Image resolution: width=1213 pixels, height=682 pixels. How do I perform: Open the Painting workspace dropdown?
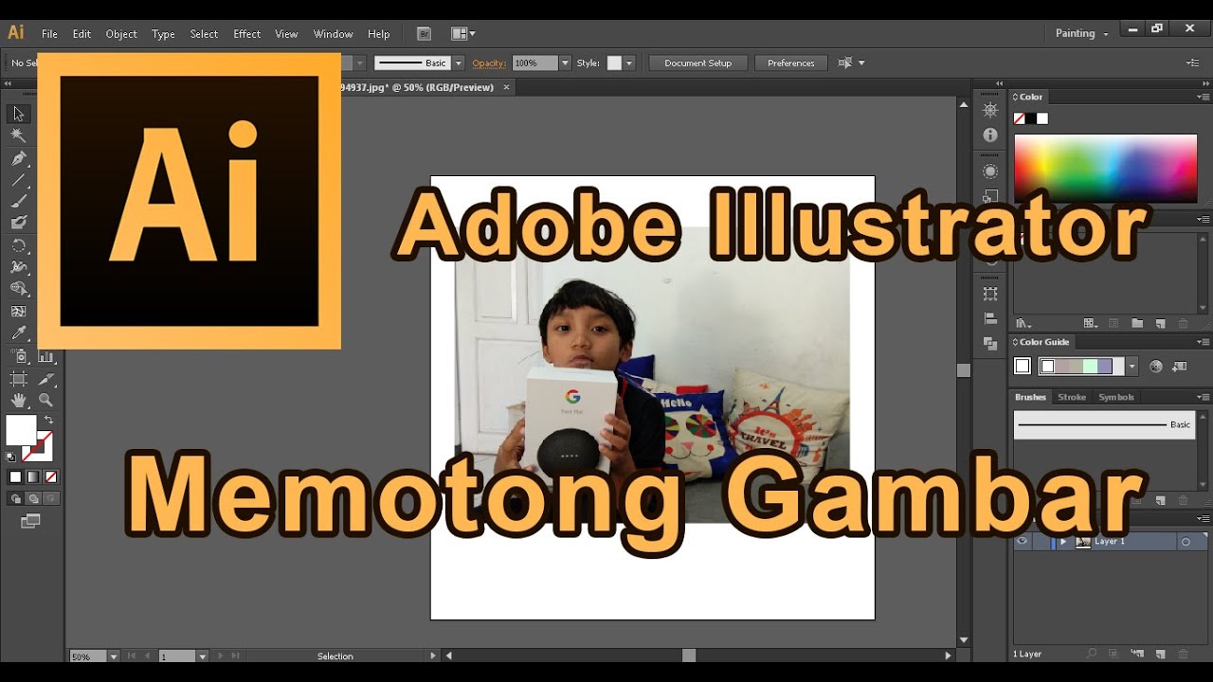[1082, 33]
